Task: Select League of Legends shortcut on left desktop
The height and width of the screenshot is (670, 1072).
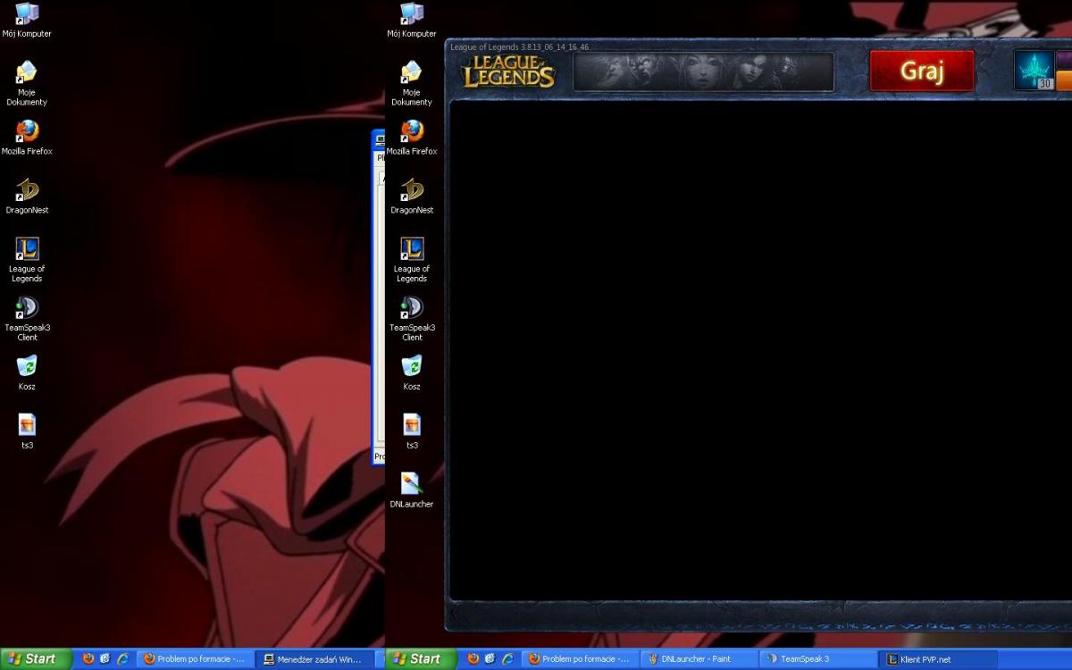Action: [27, 260]
